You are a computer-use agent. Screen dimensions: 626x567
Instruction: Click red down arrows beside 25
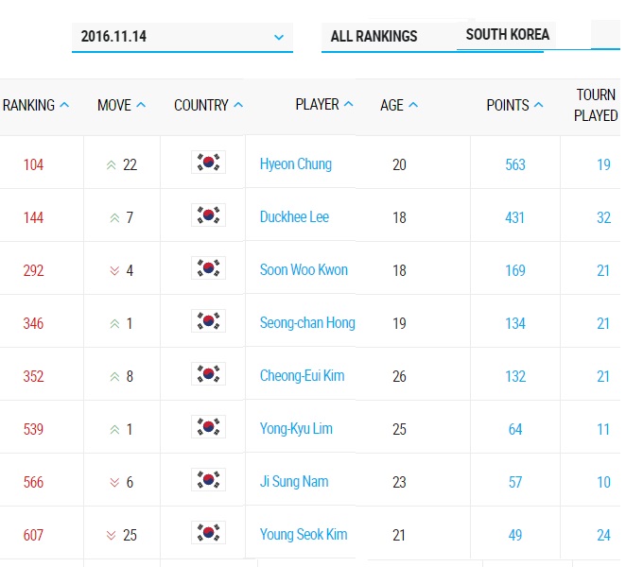pos(112,535)
